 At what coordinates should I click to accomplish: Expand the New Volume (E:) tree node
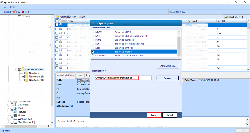pos(8,122)
